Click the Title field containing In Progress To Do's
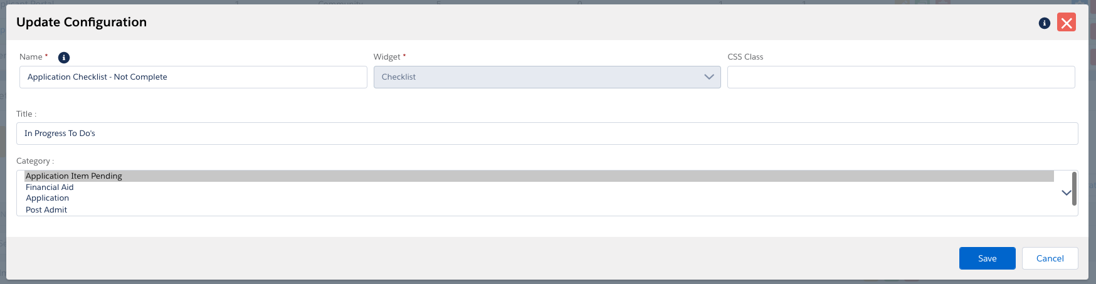 547,134
